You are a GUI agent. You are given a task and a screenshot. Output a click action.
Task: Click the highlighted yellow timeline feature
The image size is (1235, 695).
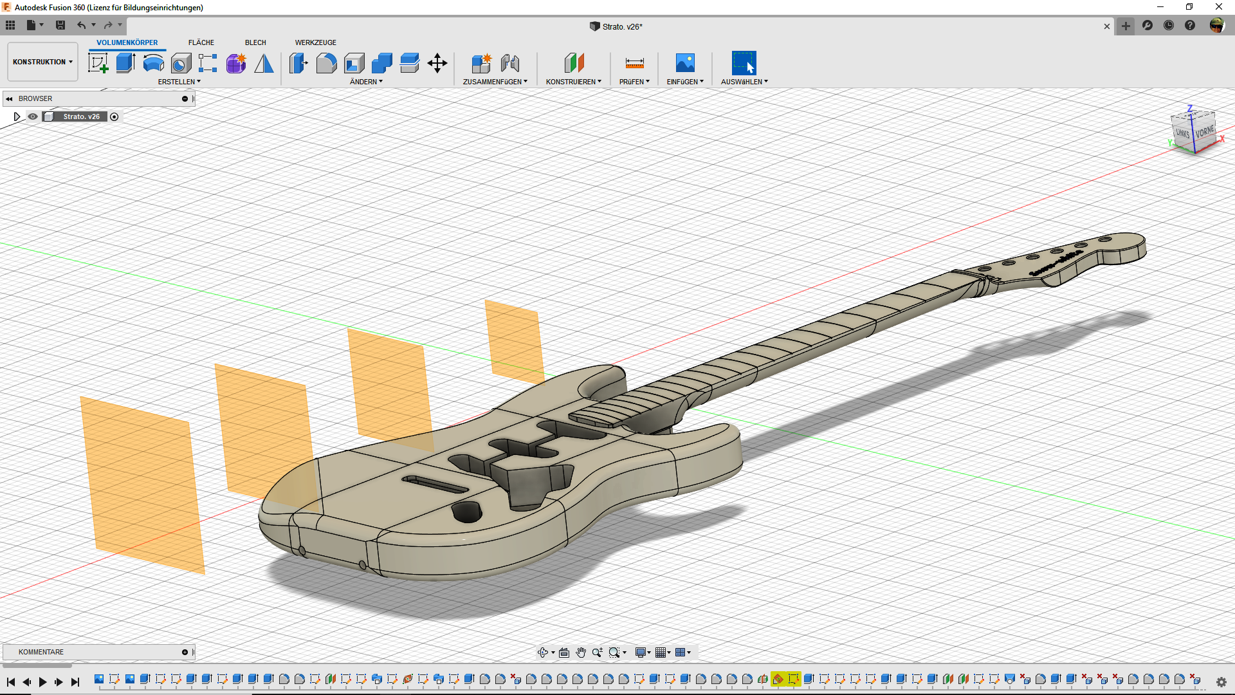click(778, 679)
